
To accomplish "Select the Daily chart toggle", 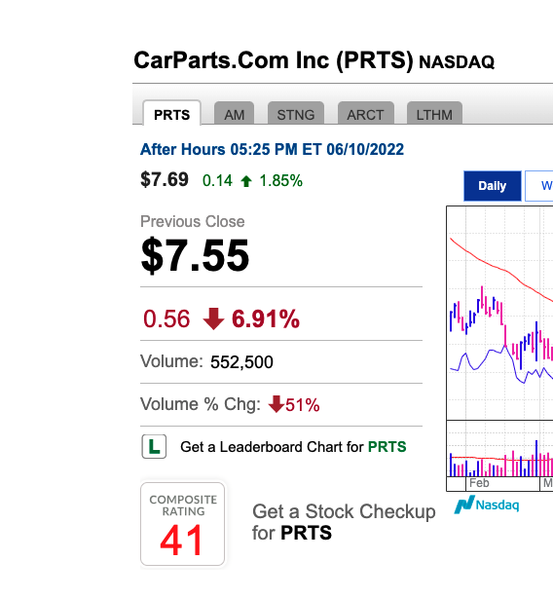I will click(x=493, y=186).
